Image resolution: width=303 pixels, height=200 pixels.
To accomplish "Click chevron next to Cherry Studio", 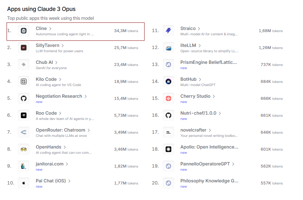I will point(214,97).
